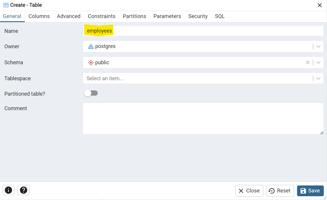Click the table icon in the title bar
Screen dimensions: 327x200
coord(5,5)
